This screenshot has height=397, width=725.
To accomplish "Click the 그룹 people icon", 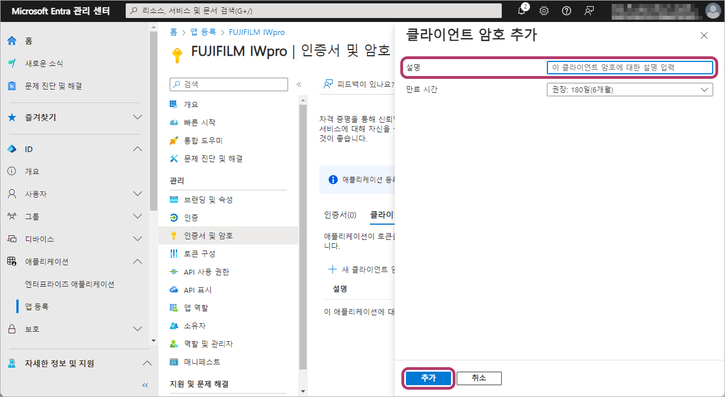I will point(12,216).
